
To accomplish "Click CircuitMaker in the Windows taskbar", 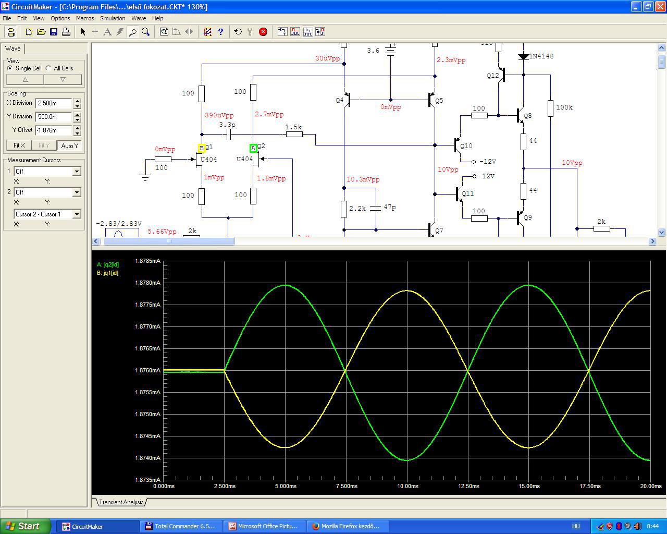I will coord(87,526).
